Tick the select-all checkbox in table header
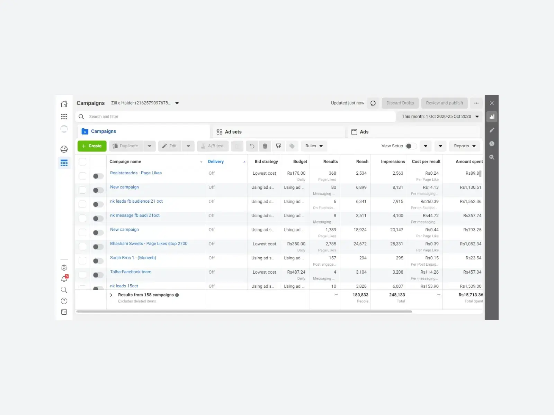Image resolution: width=554 pixels, height=415 pixels. click(82, 162)
